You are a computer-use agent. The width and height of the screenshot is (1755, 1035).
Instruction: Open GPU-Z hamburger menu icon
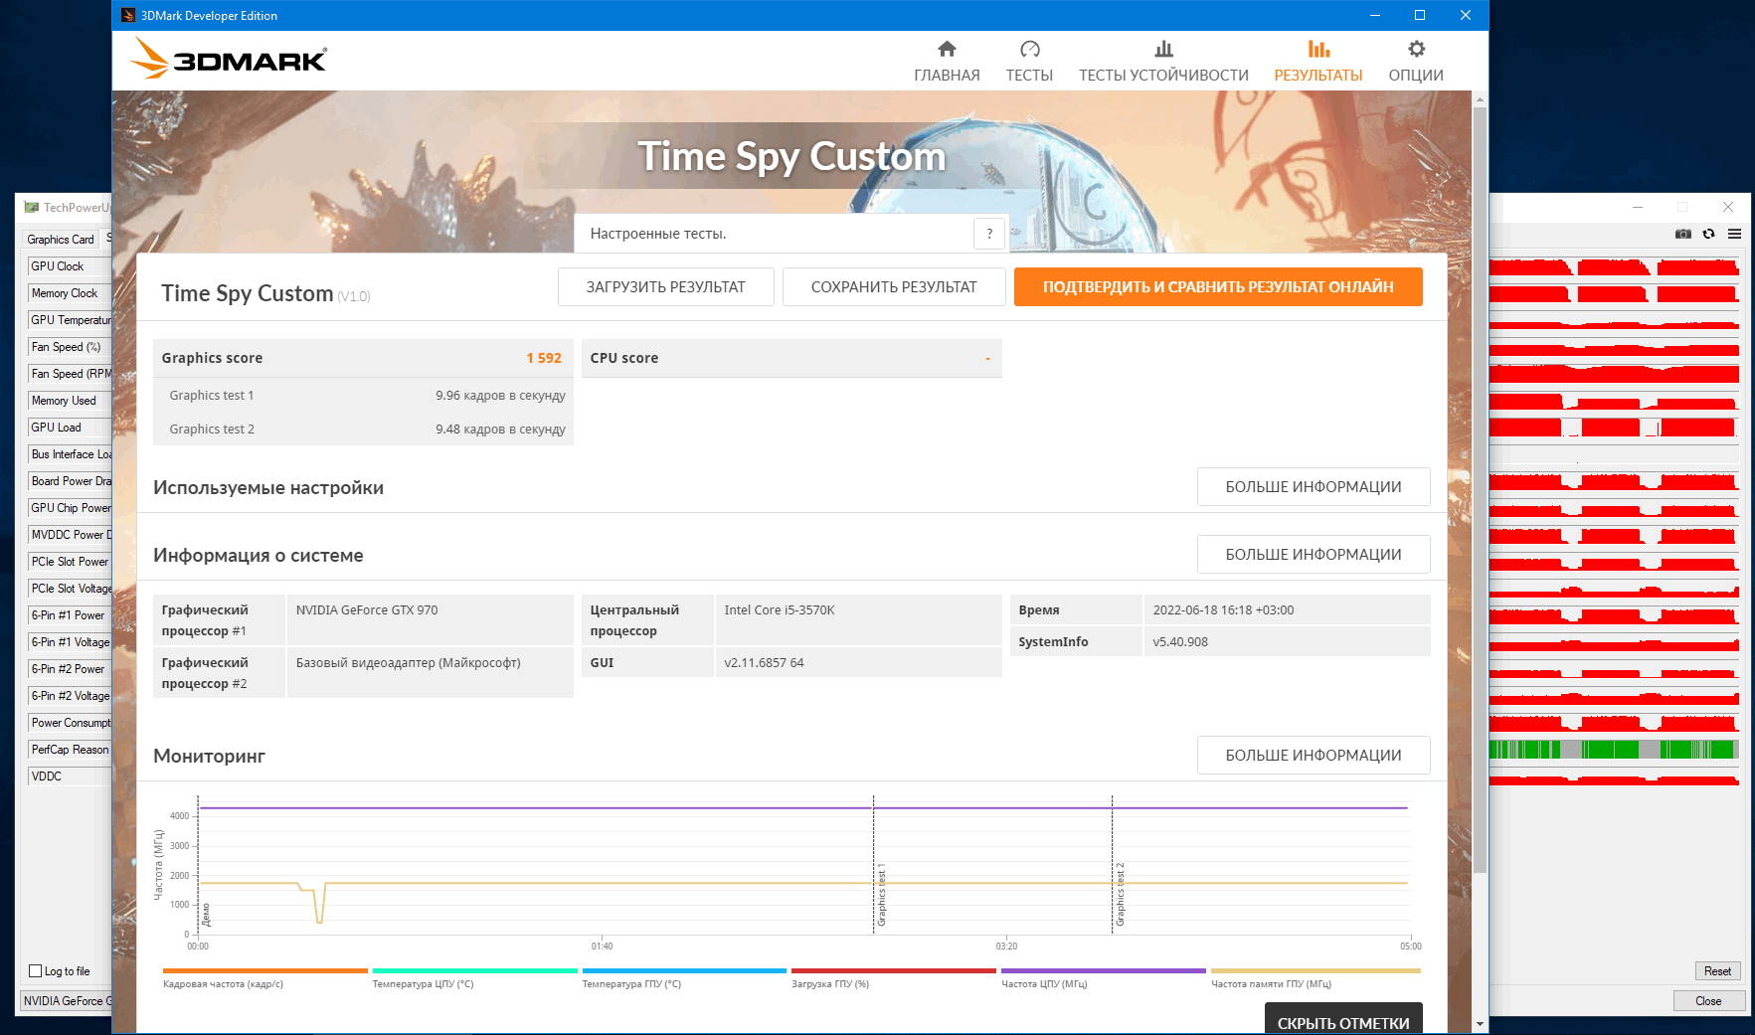click(1734, 234)
